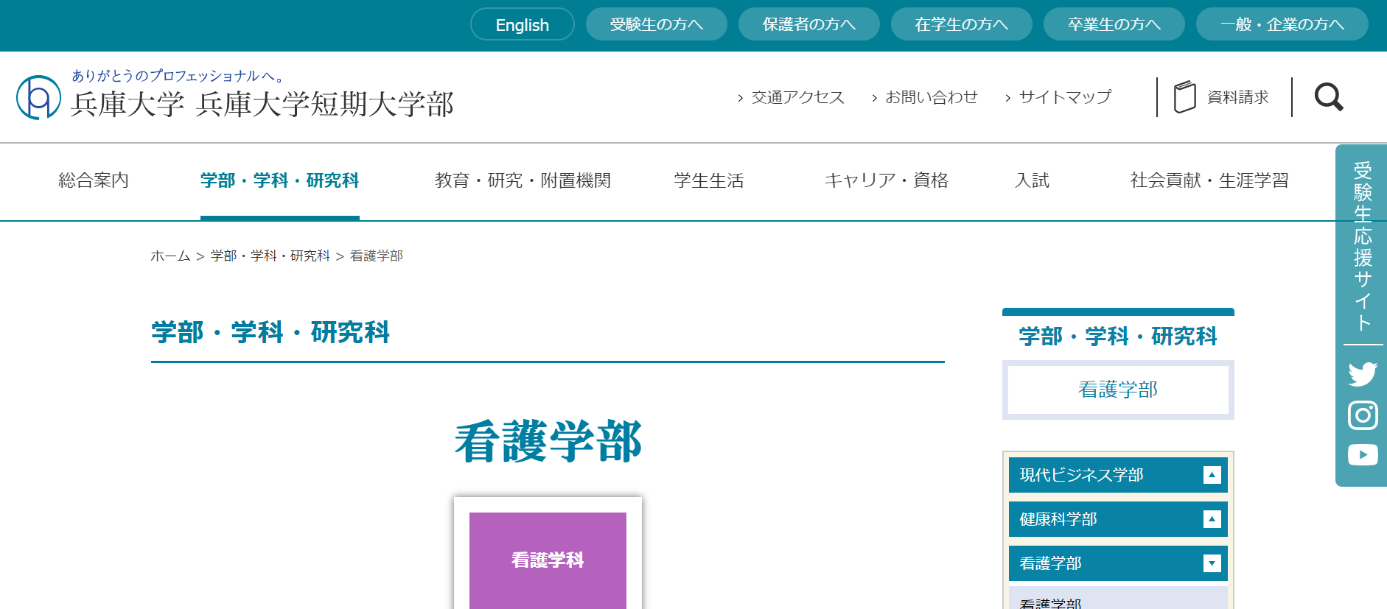Expand 健康科学部 arrow in side menu
Image resolution: width=1387 pixels, height=609 pixels.
[1212, 519]
